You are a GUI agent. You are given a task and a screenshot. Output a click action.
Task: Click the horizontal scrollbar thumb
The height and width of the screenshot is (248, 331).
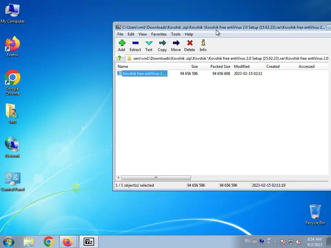coord(156,178)
